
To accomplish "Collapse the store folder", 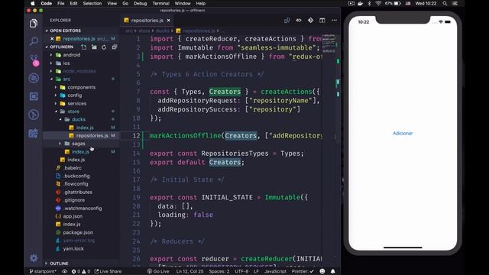I will [73, 112].
